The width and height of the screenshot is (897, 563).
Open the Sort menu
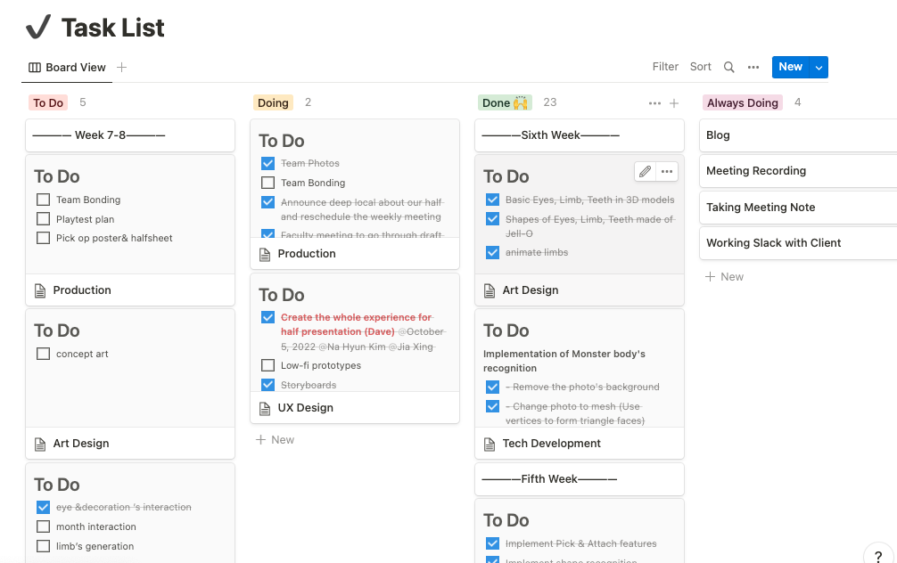coord(700,67)
